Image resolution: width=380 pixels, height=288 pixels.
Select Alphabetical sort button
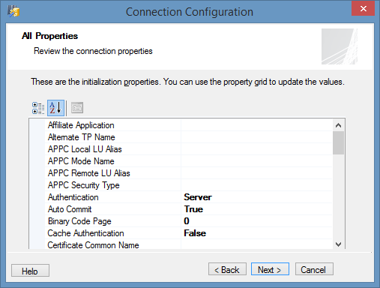pos(55,108)
